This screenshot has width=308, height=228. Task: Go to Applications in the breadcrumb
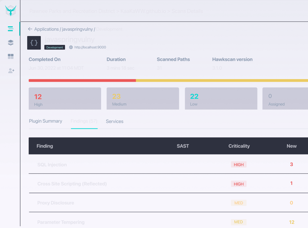(x=46, y=29)
